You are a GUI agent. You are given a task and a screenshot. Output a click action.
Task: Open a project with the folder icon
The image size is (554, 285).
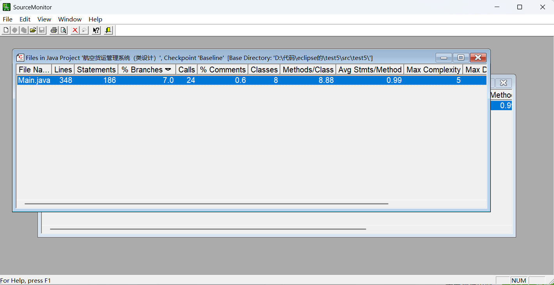(33, 30)
